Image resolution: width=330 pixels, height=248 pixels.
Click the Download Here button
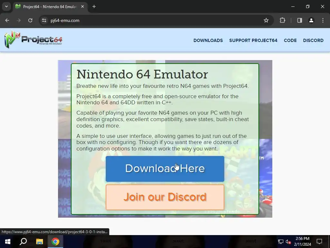point(165,169)
